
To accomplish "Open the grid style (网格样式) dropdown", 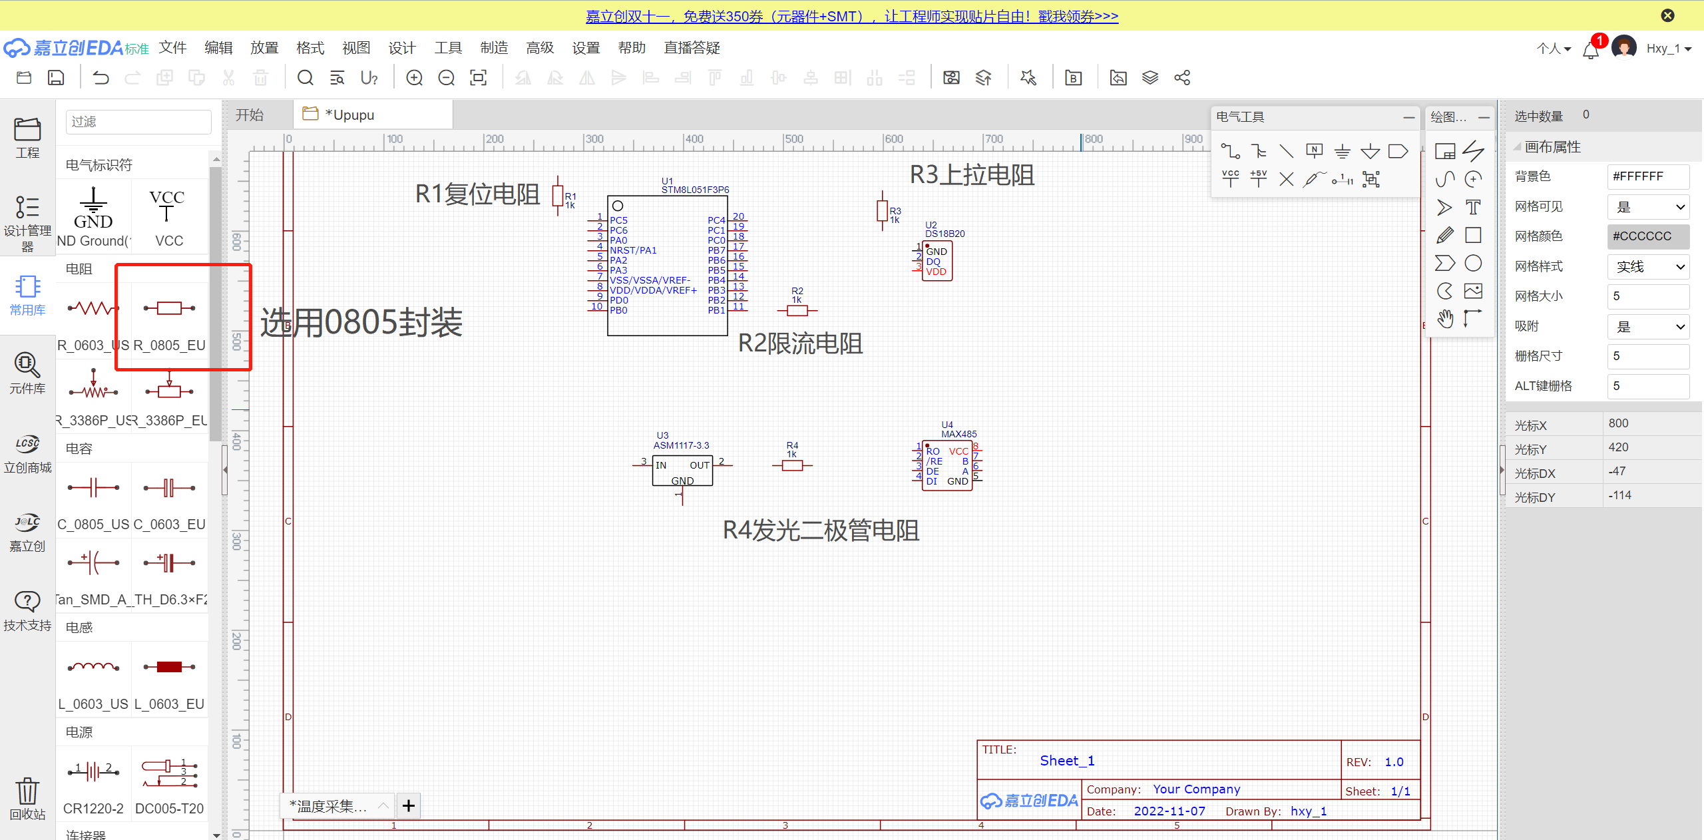I will tap(1648, 267).
